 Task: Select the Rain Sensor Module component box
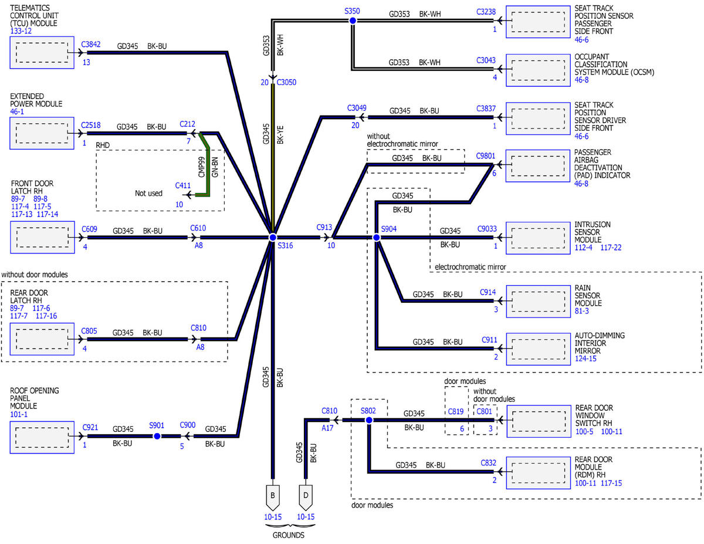[538, 301]
